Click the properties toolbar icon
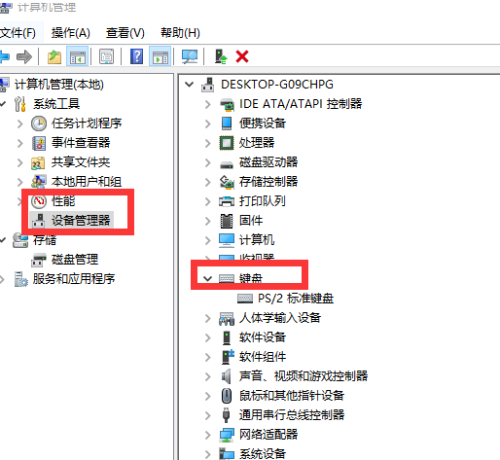Viewport: 500px width, 460px height. [x=107, y=56]
